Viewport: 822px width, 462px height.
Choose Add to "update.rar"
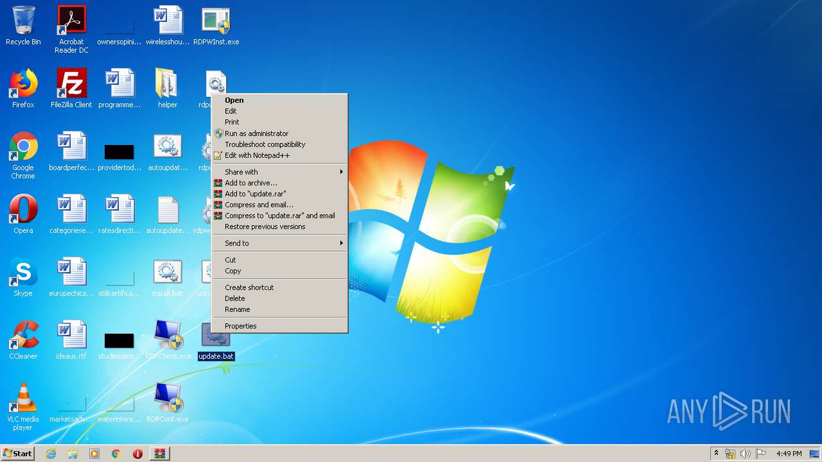click(279, 194)
